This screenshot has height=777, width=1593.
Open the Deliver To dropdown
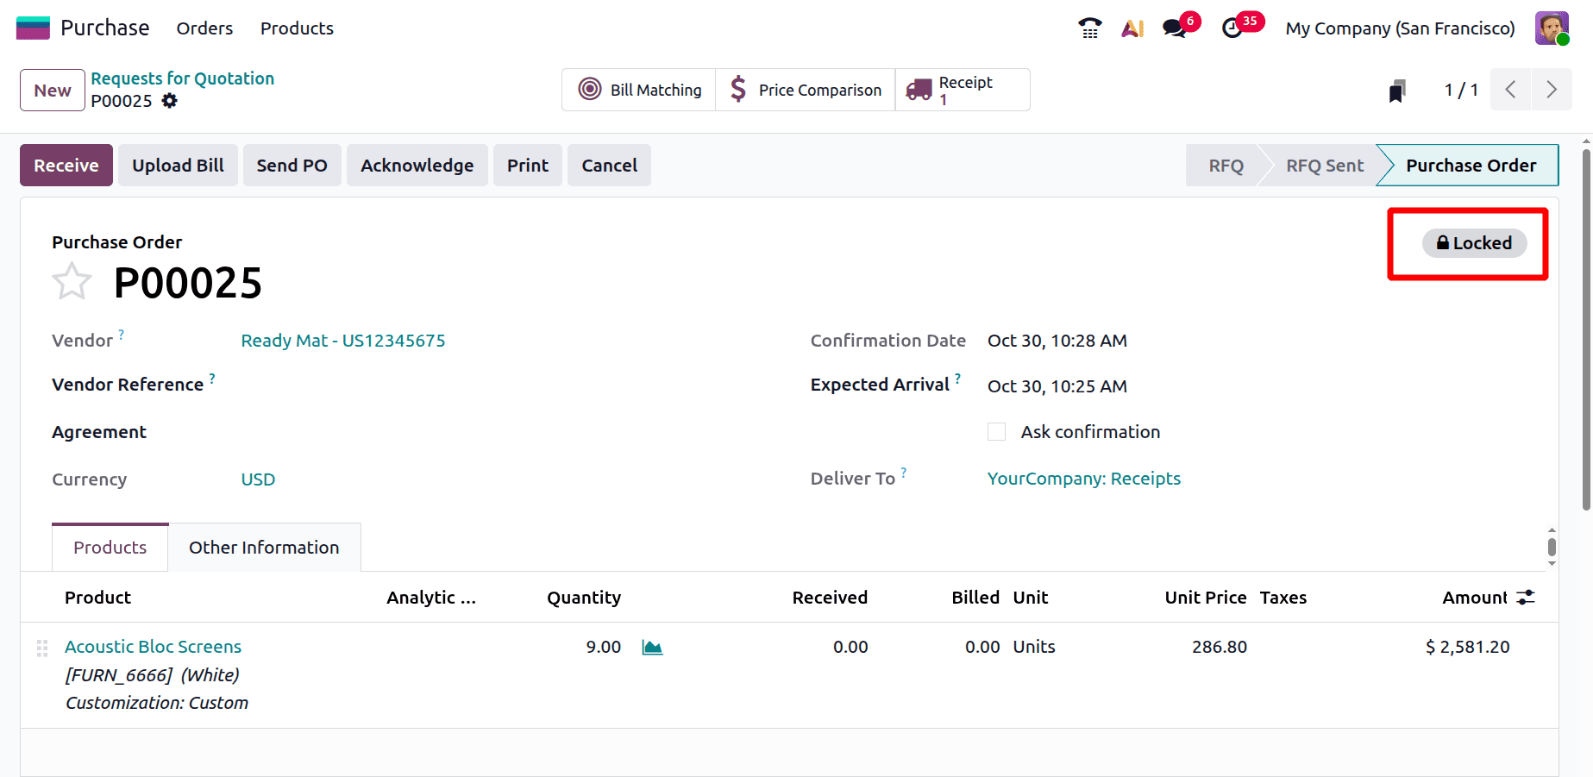[x=1084, y=478]
